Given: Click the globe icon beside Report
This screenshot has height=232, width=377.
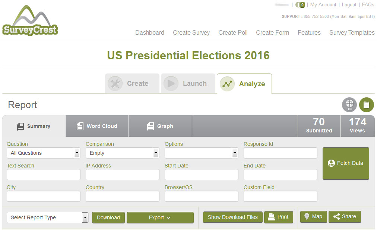Looking at the screenshot, I should coord(349,105).
